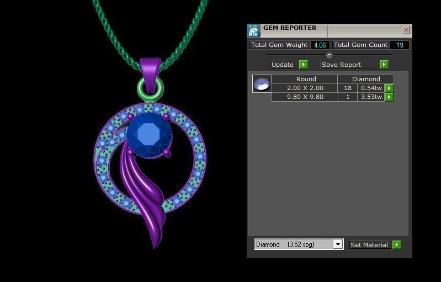
Task: Collapse the panel with the round arrow toggle
Action: (x=329, y=54)
